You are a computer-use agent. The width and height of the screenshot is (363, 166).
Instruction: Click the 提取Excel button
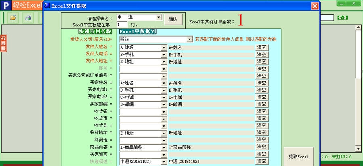click(298, 156)
